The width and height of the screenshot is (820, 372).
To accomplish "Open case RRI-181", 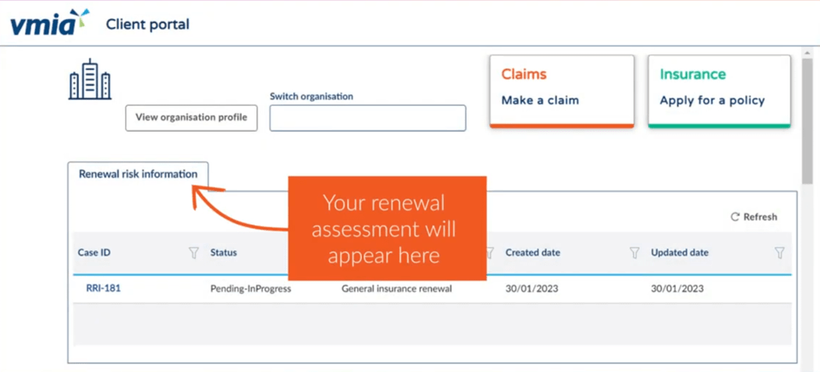I will (103, 289).
